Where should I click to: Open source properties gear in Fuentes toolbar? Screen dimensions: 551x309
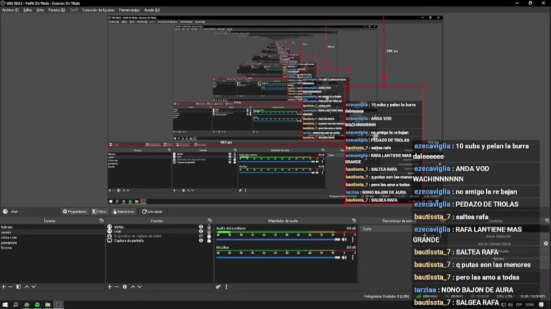pyautogui.click(x=125, y=287)
